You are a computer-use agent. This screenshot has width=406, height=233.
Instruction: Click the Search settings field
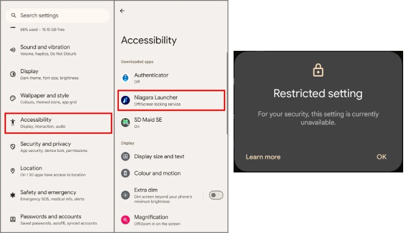58,15
